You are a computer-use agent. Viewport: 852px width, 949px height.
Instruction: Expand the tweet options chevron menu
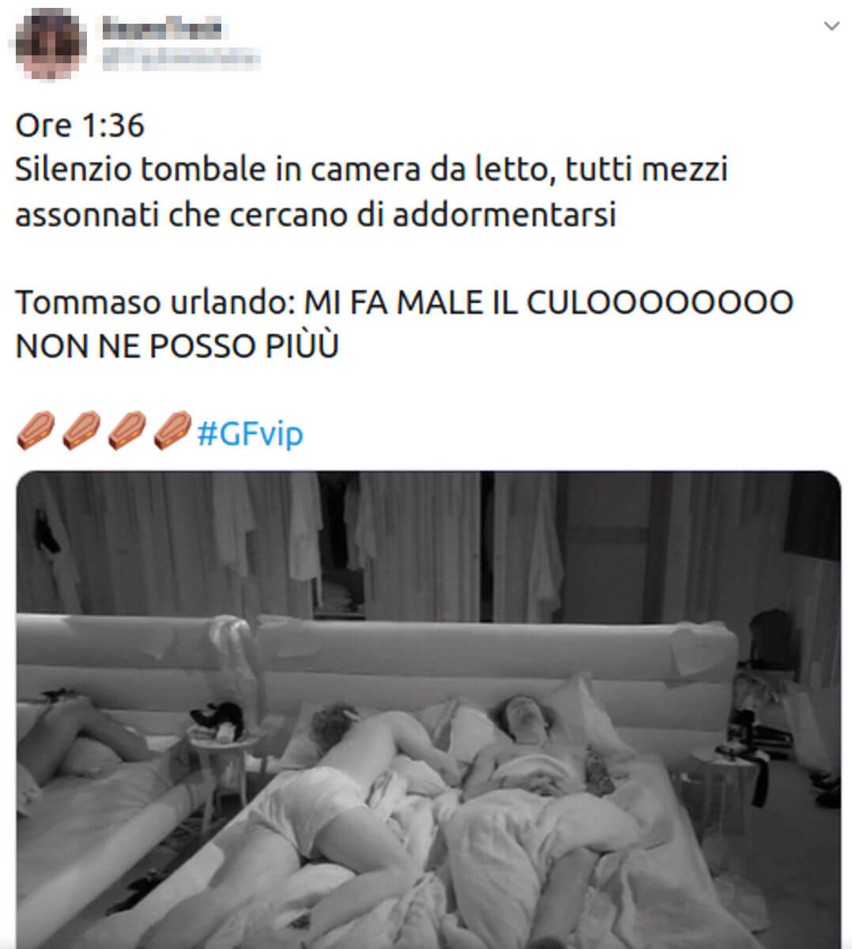(x=831, y=26)
